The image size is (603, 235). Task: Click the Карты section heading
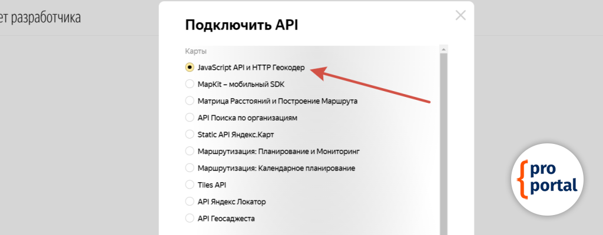[x=196, y=51]
